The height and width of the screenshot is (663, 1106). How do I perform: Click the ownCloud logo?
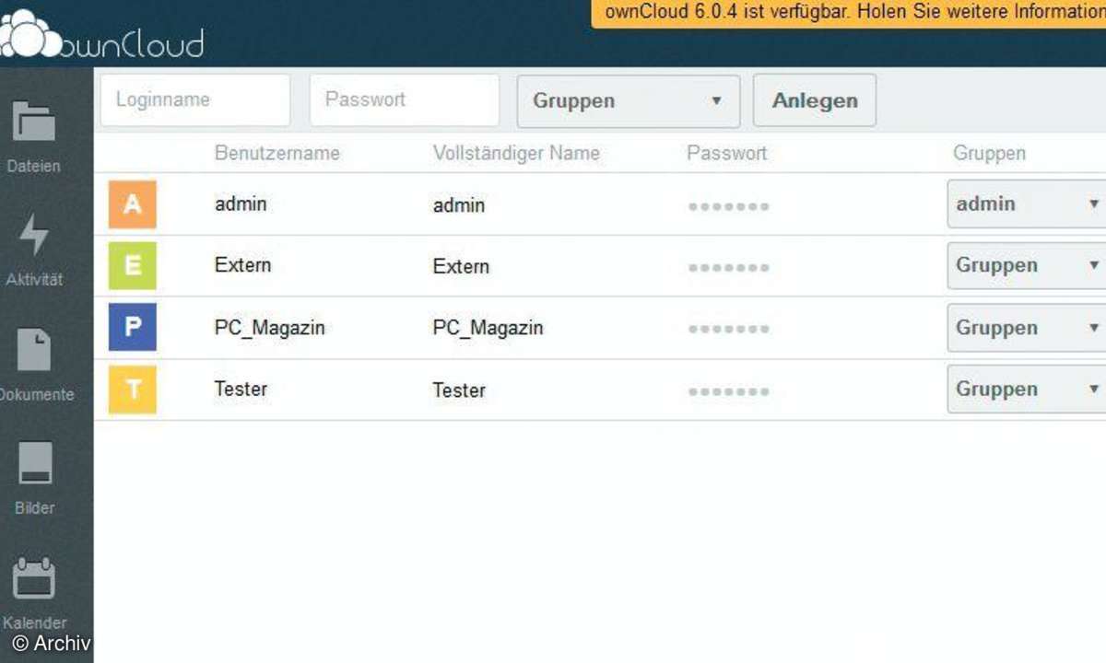101,36
